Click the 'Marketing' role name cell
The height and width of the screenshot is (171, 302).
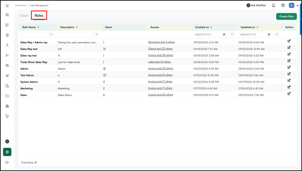pos(27,88)
